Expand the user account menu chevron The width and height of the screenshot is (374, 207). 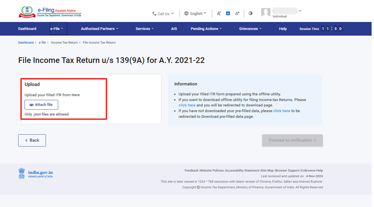pyautogui.click(x=300, y=11)
